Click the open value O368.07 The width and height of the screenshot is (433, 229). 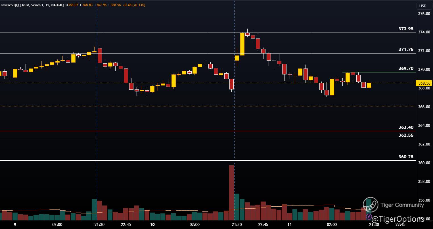pos(72,5)
